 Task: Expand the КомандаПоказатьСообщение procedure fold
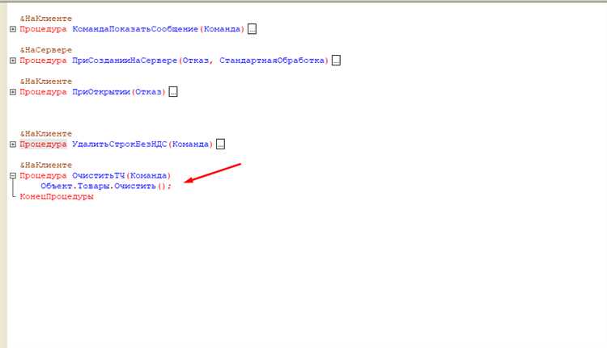[13, 29]
